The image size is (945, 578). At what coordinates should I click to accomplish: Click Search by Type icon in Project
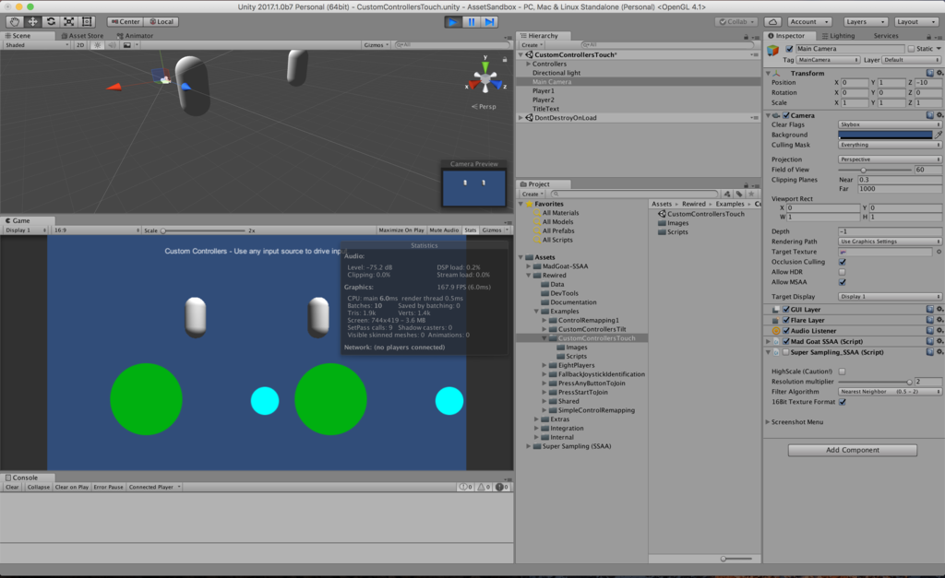point(727,194)
